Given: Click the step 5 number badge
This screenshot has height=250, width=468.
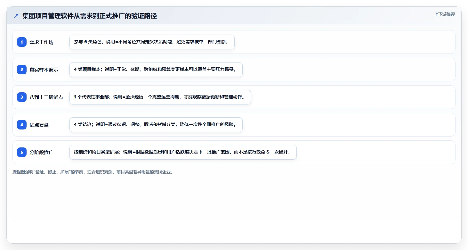Looking at the screenshot, I should tap(22, 152).
